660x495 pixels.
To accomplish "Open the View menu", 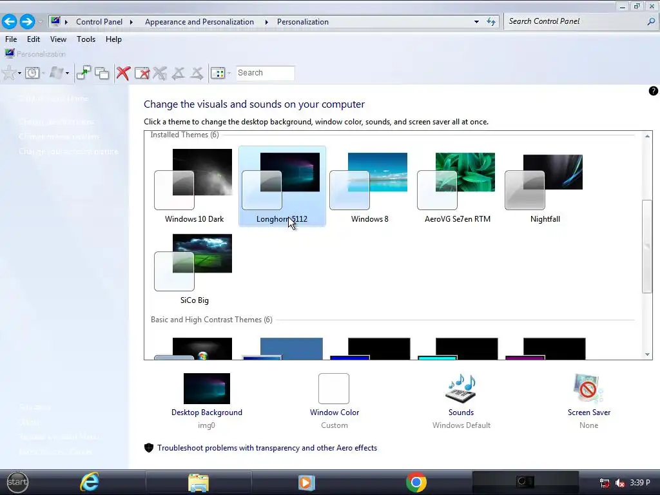I will pyautogui.click(x=58, y=39).
